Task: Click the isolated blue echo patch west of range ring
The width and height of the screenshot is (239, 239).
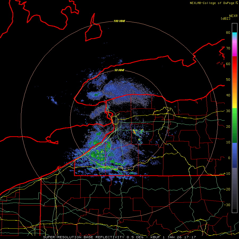Action: (x=53, y=100)
